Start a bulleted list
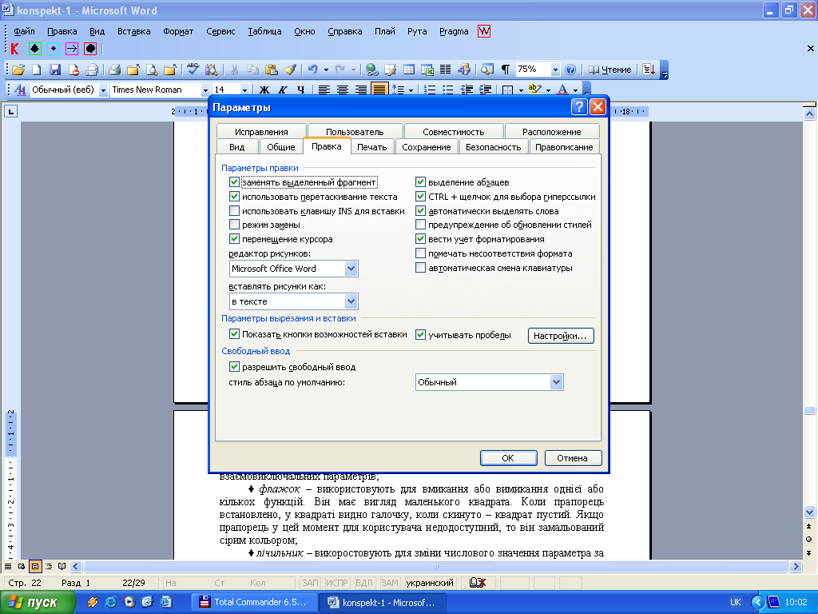Image resolution: width=818 pixels, height=614 pixels. tap(447, 90)
